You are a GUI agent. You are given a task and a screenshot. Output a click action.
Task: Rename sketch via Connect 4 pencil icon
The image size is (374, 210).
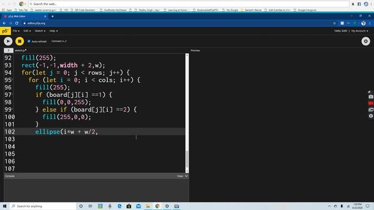65,41
